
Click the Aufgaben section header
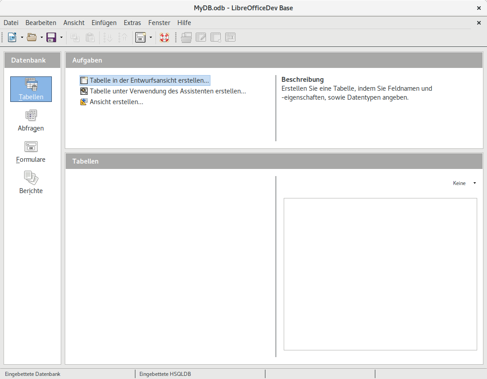point(274,60)
